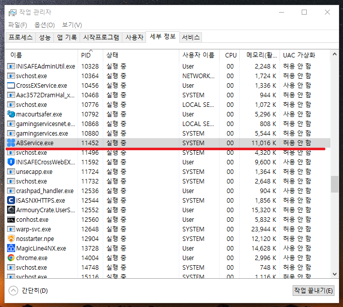This screenshot has height=307, width=343.
Task: Switch to the 사용자 tab
Action: (134, 37)
